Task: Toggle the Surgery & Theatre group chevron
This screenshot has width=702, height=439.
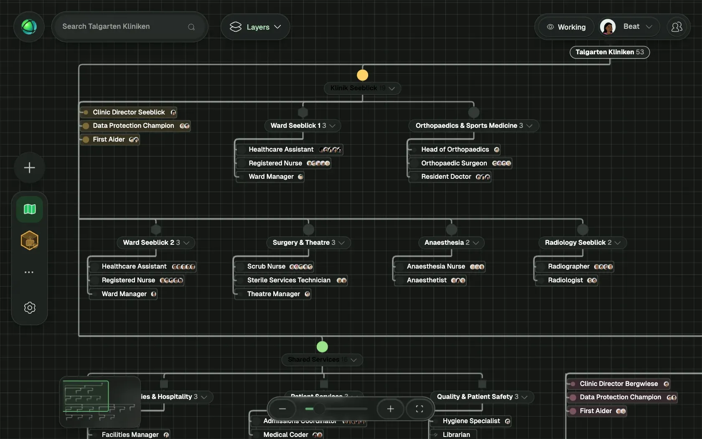Action: pyautogui.click(x=341, y=243)
